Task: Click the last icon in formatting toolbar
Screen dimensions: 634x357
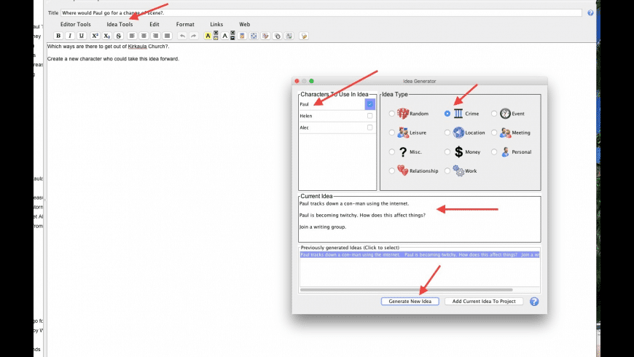Action: (x=304, y=36)
